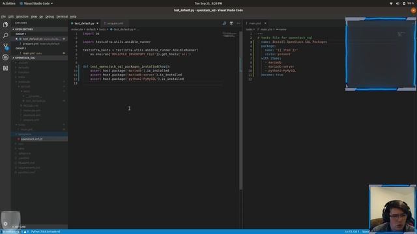Open the View menu
This screenshot has height=234, width=417.
click(34, 16)
